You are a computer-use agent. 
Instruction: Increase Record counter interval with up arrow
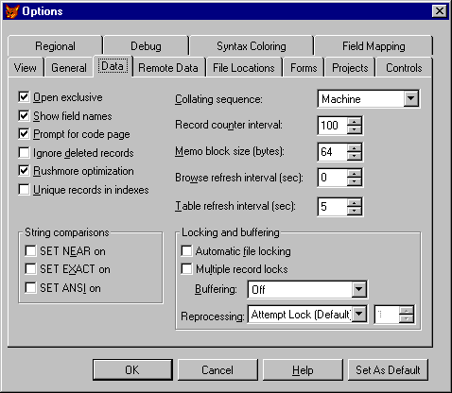pyautogui.click(x=355, y=122)
